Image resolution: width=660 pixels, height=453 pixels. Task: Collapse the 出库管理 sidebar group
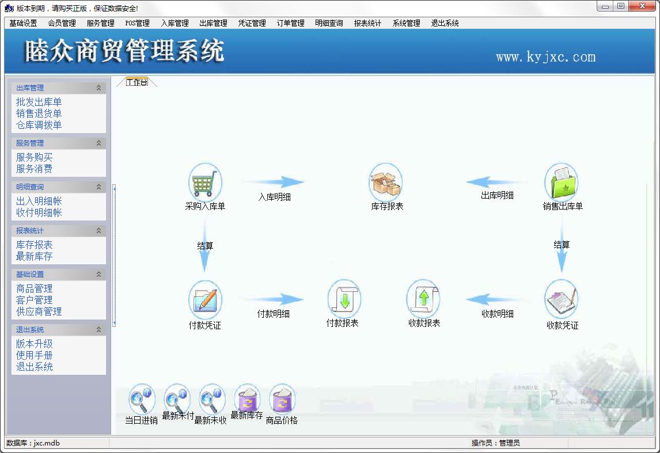(98, 87)
